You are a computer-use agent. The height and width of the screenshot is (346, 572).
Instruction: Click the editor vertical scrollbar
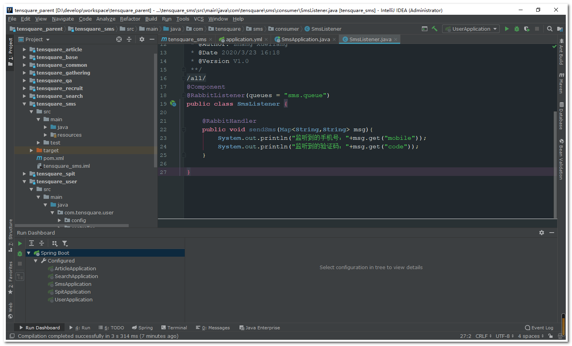(555, 164)
